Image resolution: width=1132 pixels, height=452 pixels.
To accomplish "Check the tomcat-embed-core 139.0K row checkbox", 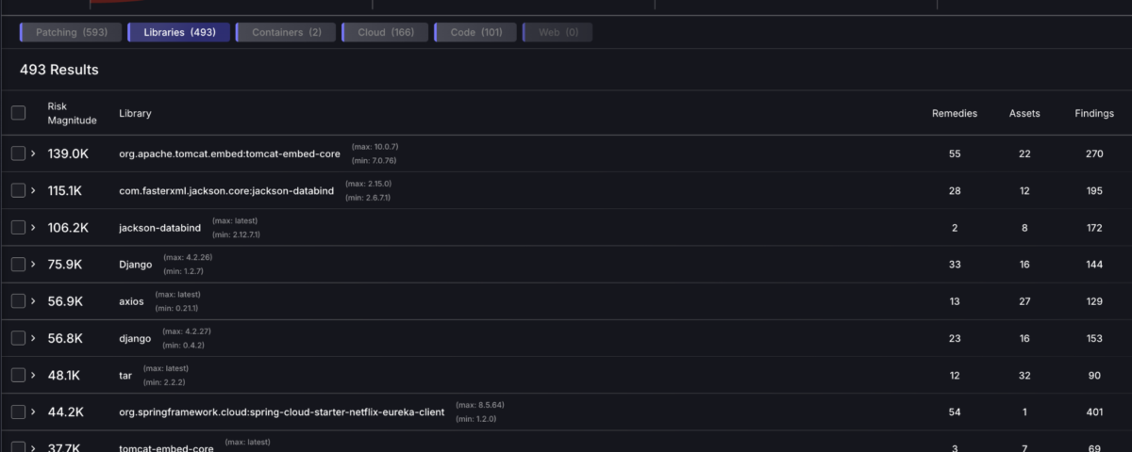I will (x=18, y=153).
